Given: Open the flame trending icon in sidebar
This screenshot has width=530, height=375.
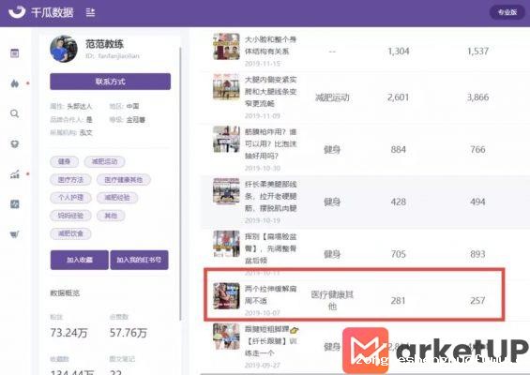Looking at the screenshot, I should point(14,83).
